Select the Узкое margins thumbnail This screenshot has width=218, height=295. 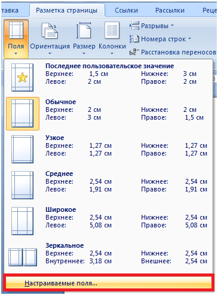pyautogui.click(x=22, y=149)
